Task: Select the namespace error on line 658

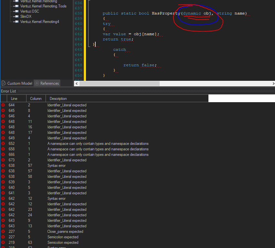Action: tap(98, 149)
